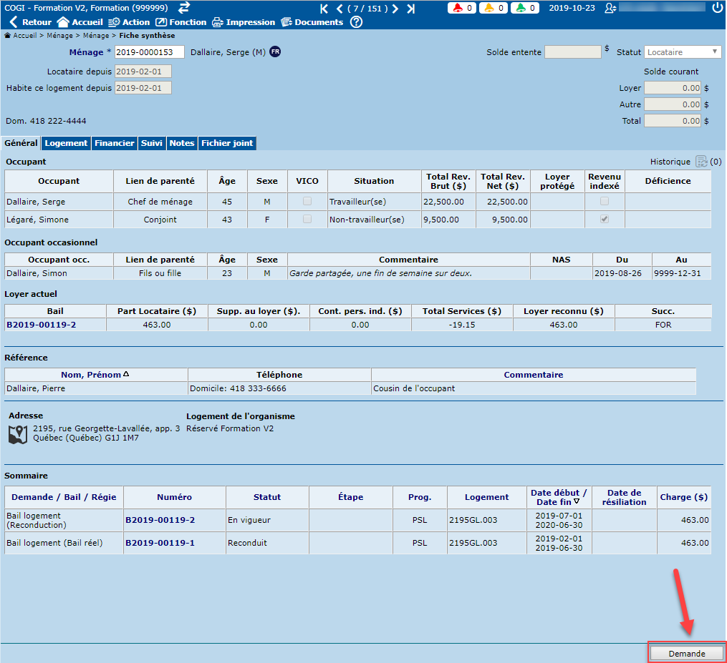727x663 pixels.
Task: Sort references by Nom, Prénom
Action: click(95, 375)
